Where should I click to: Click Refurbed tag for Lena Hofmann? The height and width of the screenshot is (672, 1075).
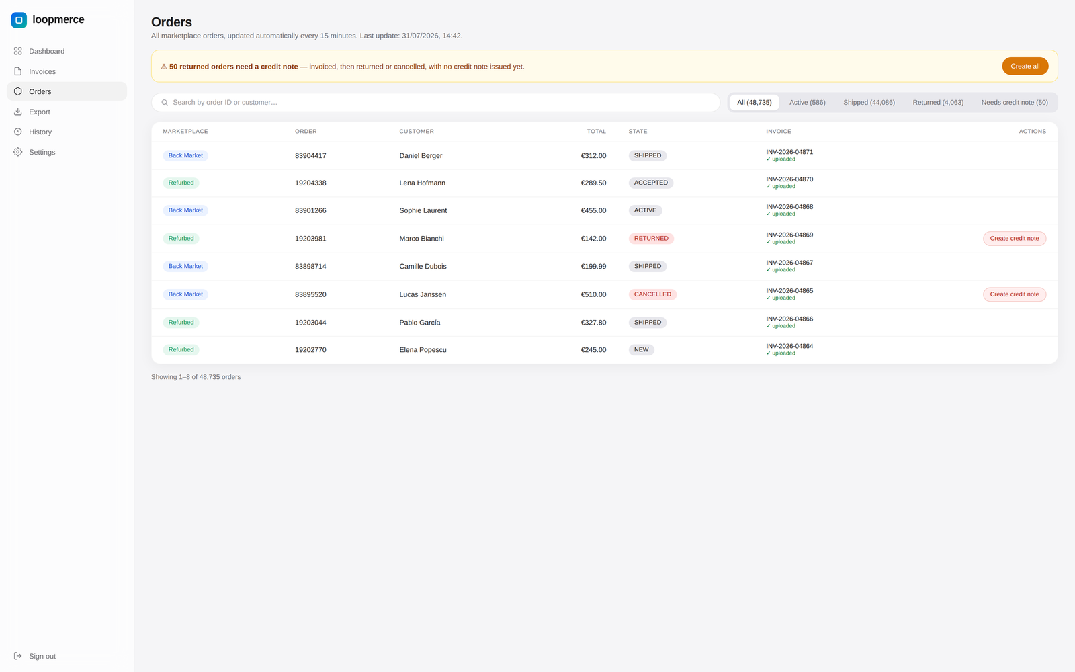pos(181,183)
